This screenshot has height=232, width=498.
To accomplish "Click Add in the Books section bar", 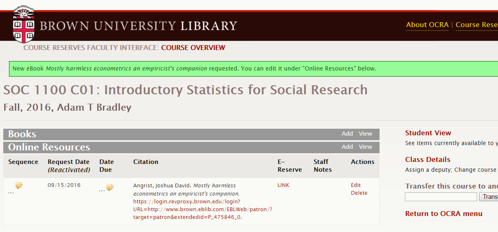I will [347, 134].
